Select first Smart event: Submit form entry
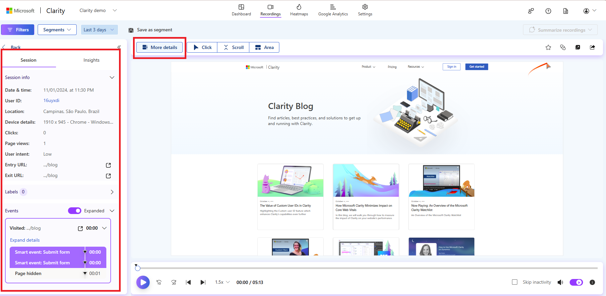Image resolution: width=606 pixels, height=296 pixels. [x=58, y=252]
